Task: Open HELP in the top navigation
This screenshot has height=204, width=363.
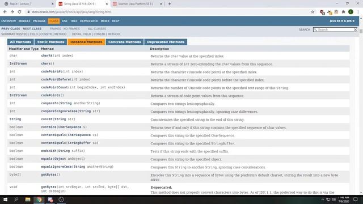Action: click(x=116, y=21)
